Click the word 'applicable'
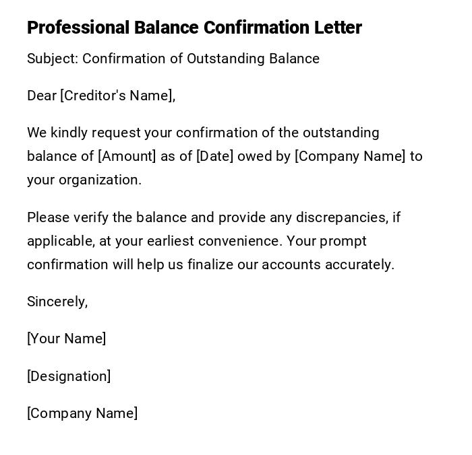Image resolution: width=472 pixels, height=455 pixels. pyautogui.click(x=59, y=241)
